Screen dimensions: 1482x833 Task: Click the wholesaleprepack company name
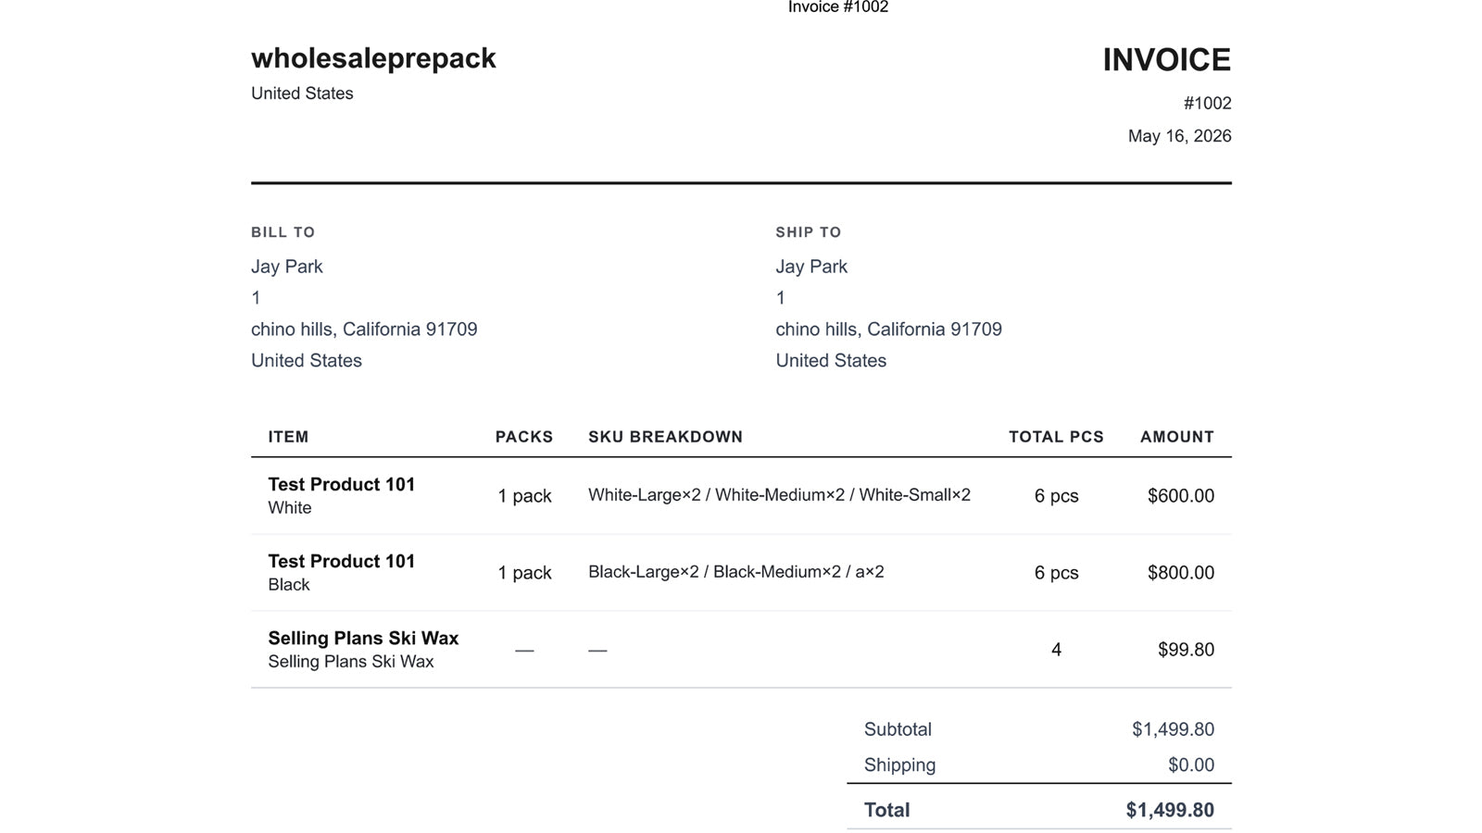tap(373, 58)
